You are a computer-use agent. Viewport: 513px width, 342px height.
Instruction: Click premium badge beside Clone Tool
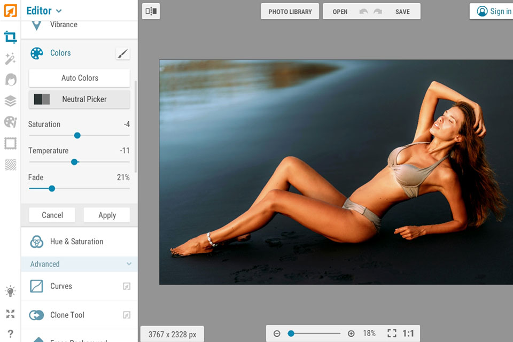127,315
